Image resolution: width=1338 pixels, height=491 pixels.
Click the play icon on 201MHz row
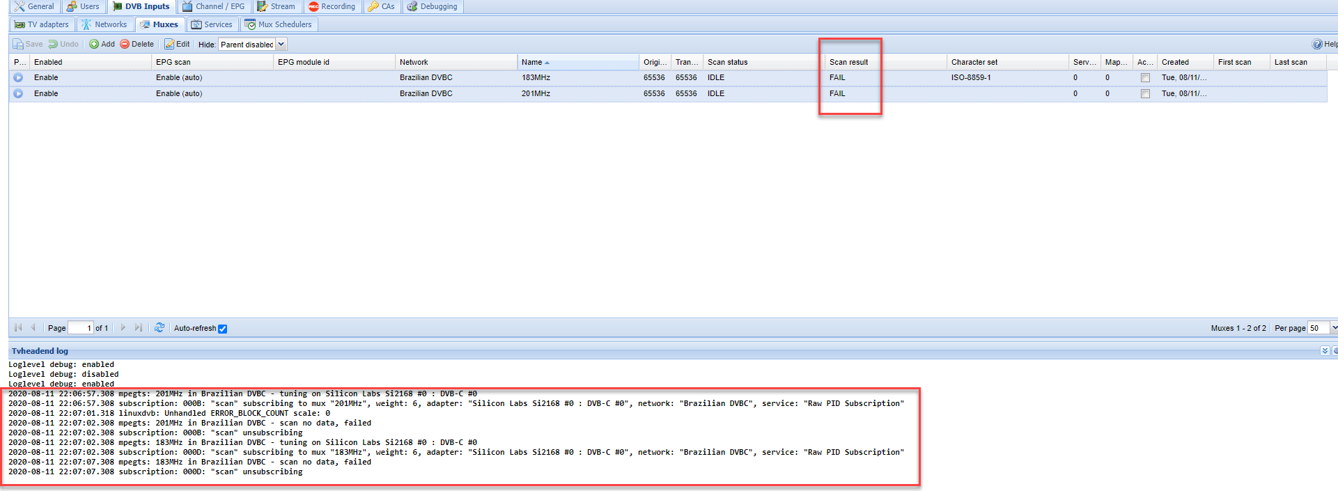18,94
